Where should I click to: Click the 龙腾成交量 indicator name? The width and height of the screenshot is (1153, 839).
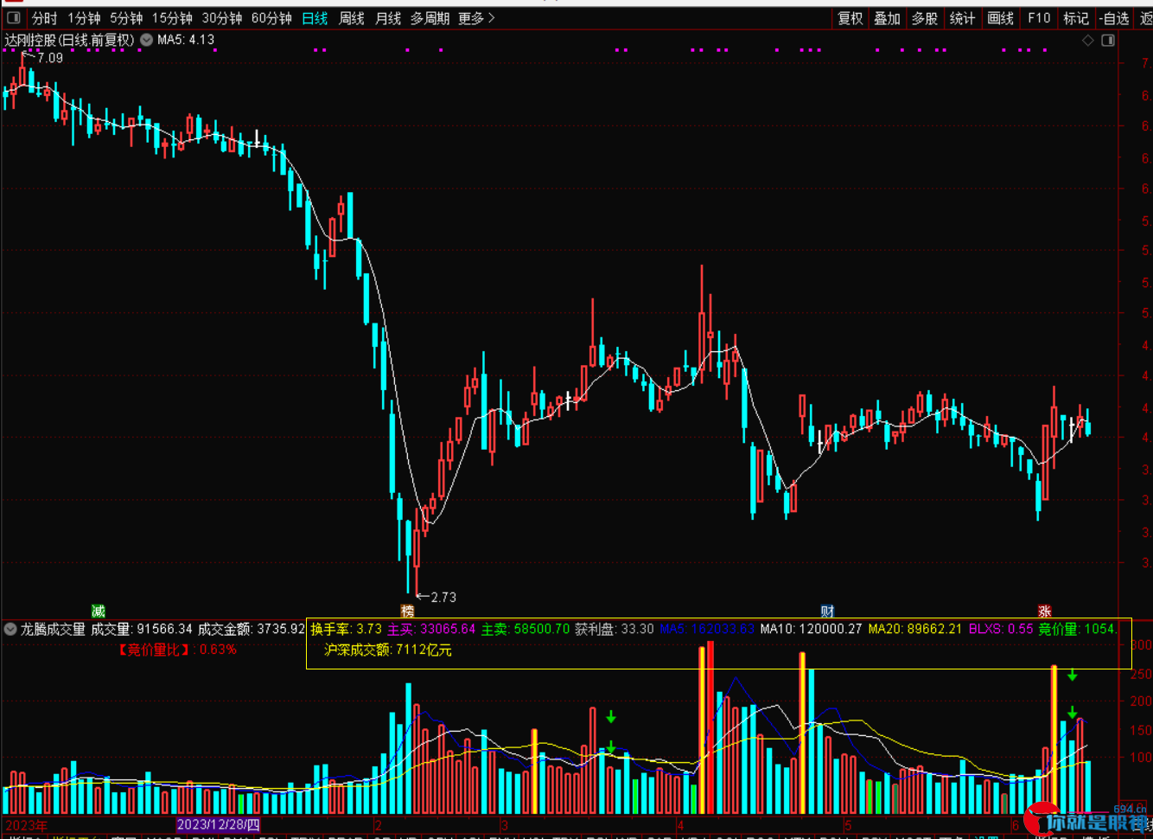tap(54, 629)
